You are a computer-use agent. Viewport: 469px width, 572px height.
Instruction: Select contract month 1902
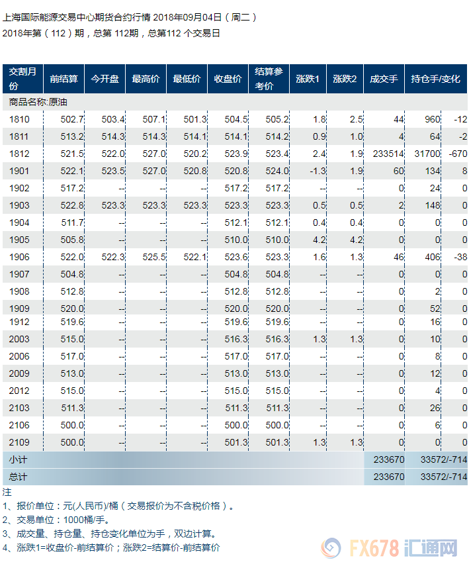click(19, 188)
